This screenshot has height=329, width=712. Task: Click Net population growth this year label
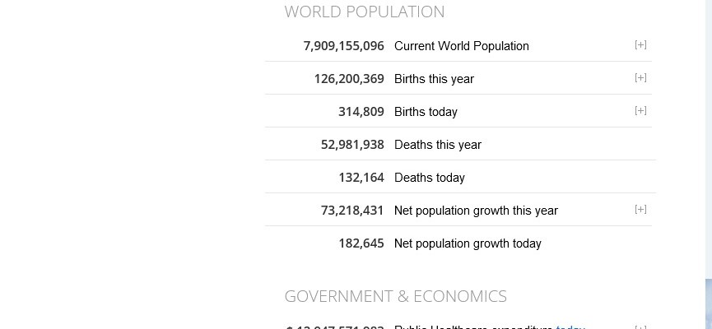point(476,211)
